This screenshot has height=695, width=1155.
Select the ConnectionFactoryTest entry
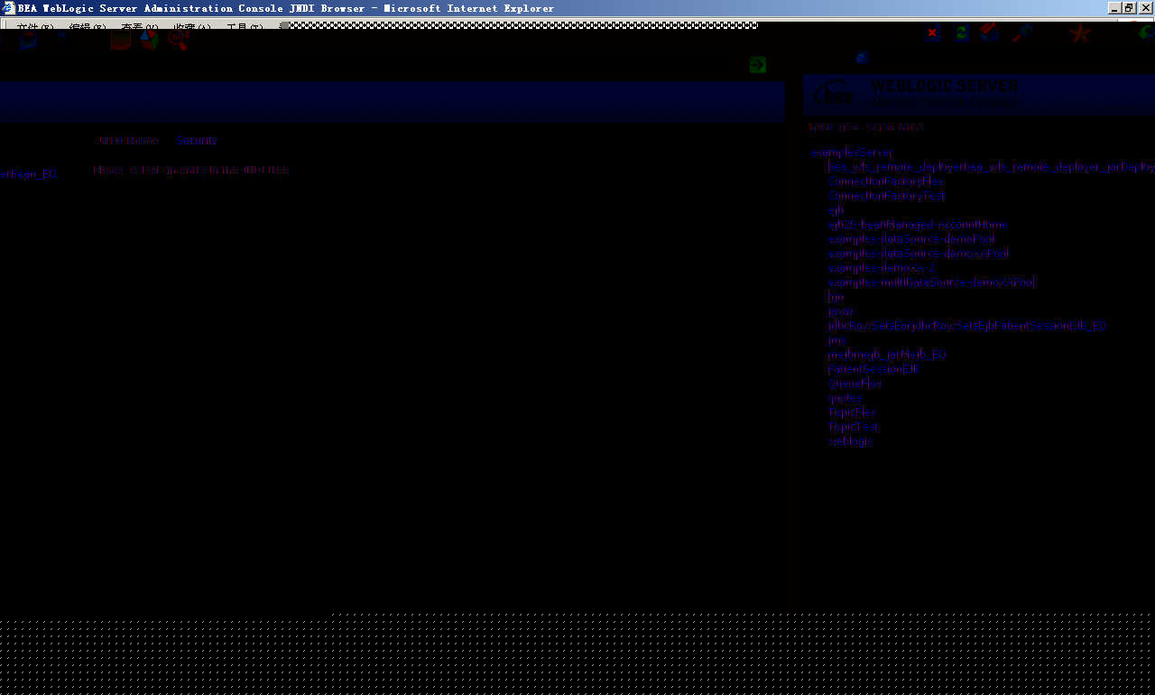click(x=885, y=196)
